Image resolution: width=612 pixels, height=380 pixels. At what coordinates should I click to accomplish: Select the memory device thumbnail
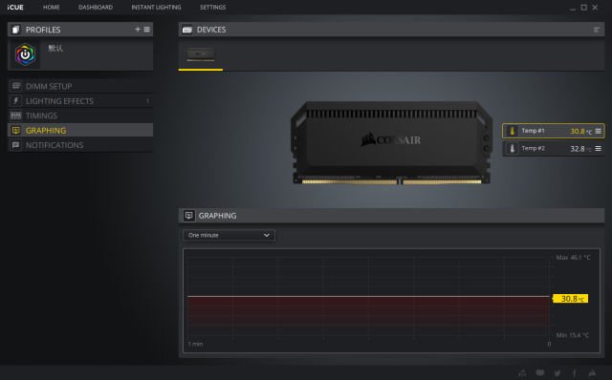200,54
